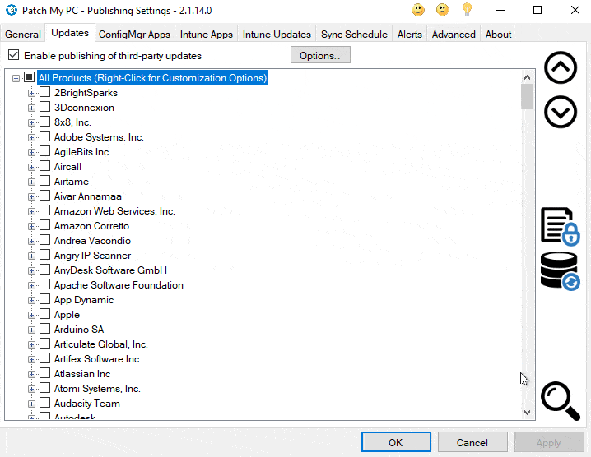Image resolution: width=591 pixels, height=457 pixels.
Task: Expand the Amazon Web Services, Inc. node
Action: point(31,211)
